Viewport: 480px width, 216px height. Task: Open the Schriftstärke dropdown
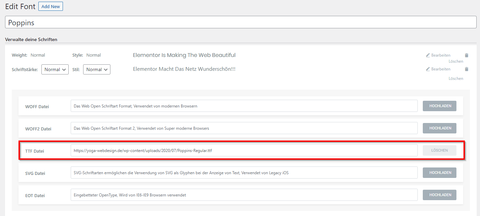pos(55,69)
